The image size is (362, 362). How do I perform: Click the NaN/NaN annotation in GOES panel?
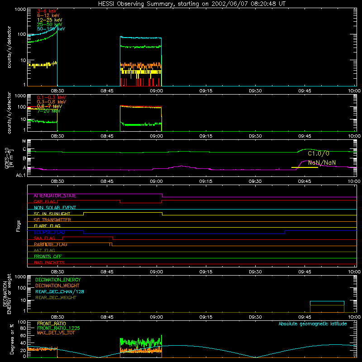[322, 162]
